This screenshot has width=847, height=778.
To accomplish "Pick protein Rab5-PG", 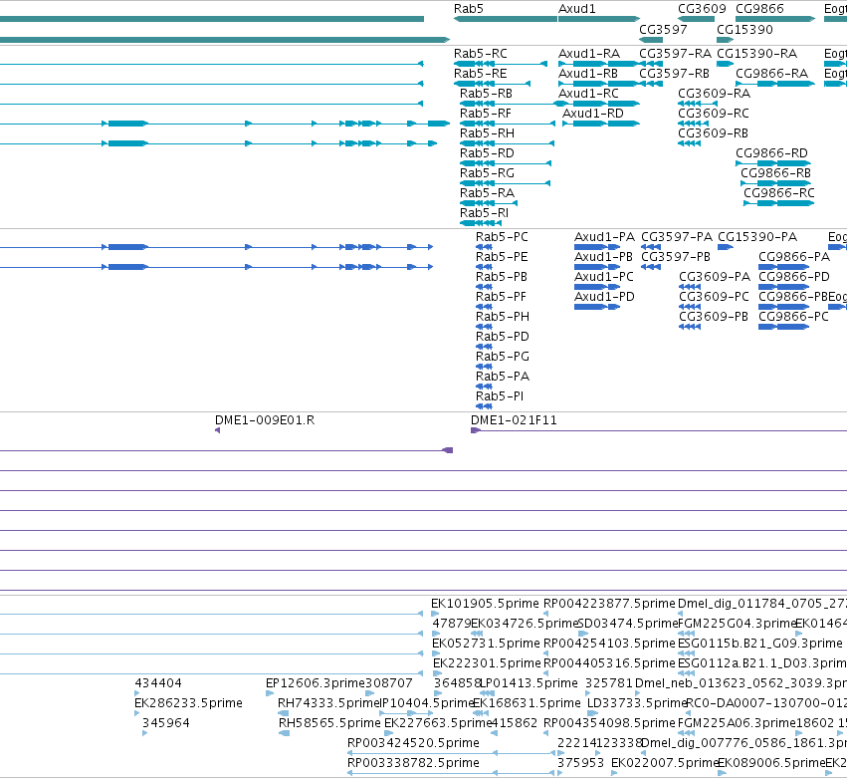I will coord(503,358).
